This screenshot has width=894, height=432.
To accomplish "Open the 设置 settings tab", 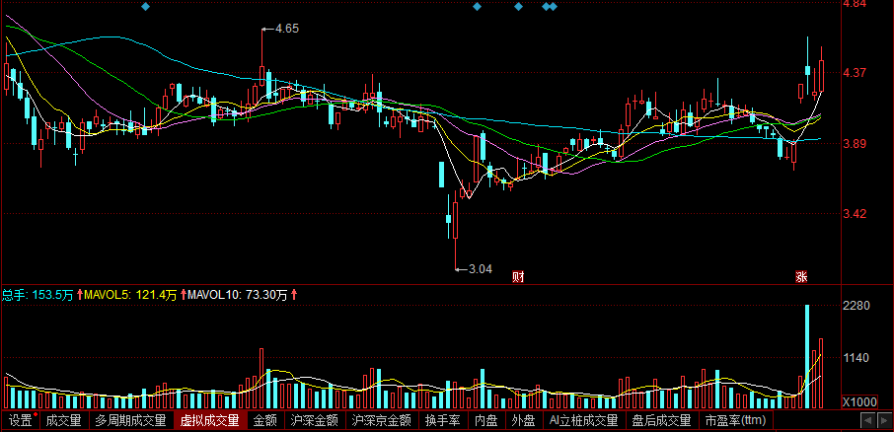I will tap(21, 421).
